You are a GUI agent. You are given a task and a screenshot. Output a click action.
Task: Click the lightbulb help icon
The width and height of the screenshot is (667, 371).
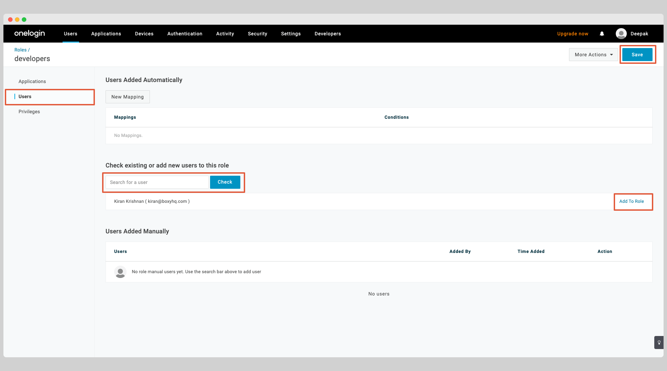click(659, 343)
